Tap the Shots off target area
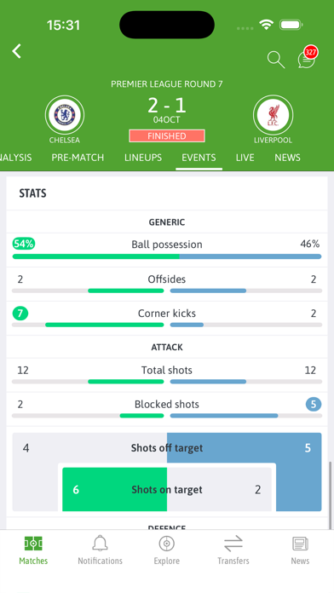This screenshot has width=334, height=593. 167,448
